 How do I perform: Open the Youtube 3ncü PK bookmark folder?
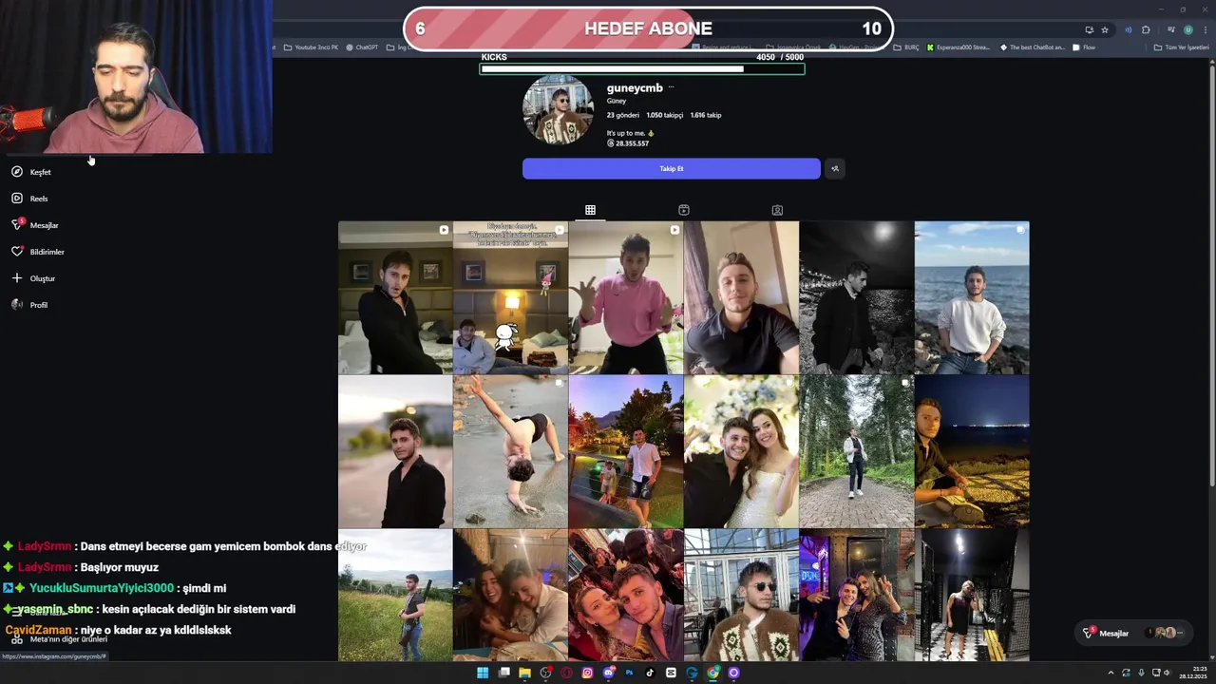pos(311,47)
